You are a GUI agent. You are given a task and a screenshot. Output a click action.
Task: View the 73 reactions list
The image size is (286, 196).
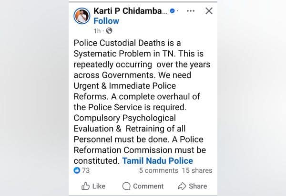coord(86,170)
